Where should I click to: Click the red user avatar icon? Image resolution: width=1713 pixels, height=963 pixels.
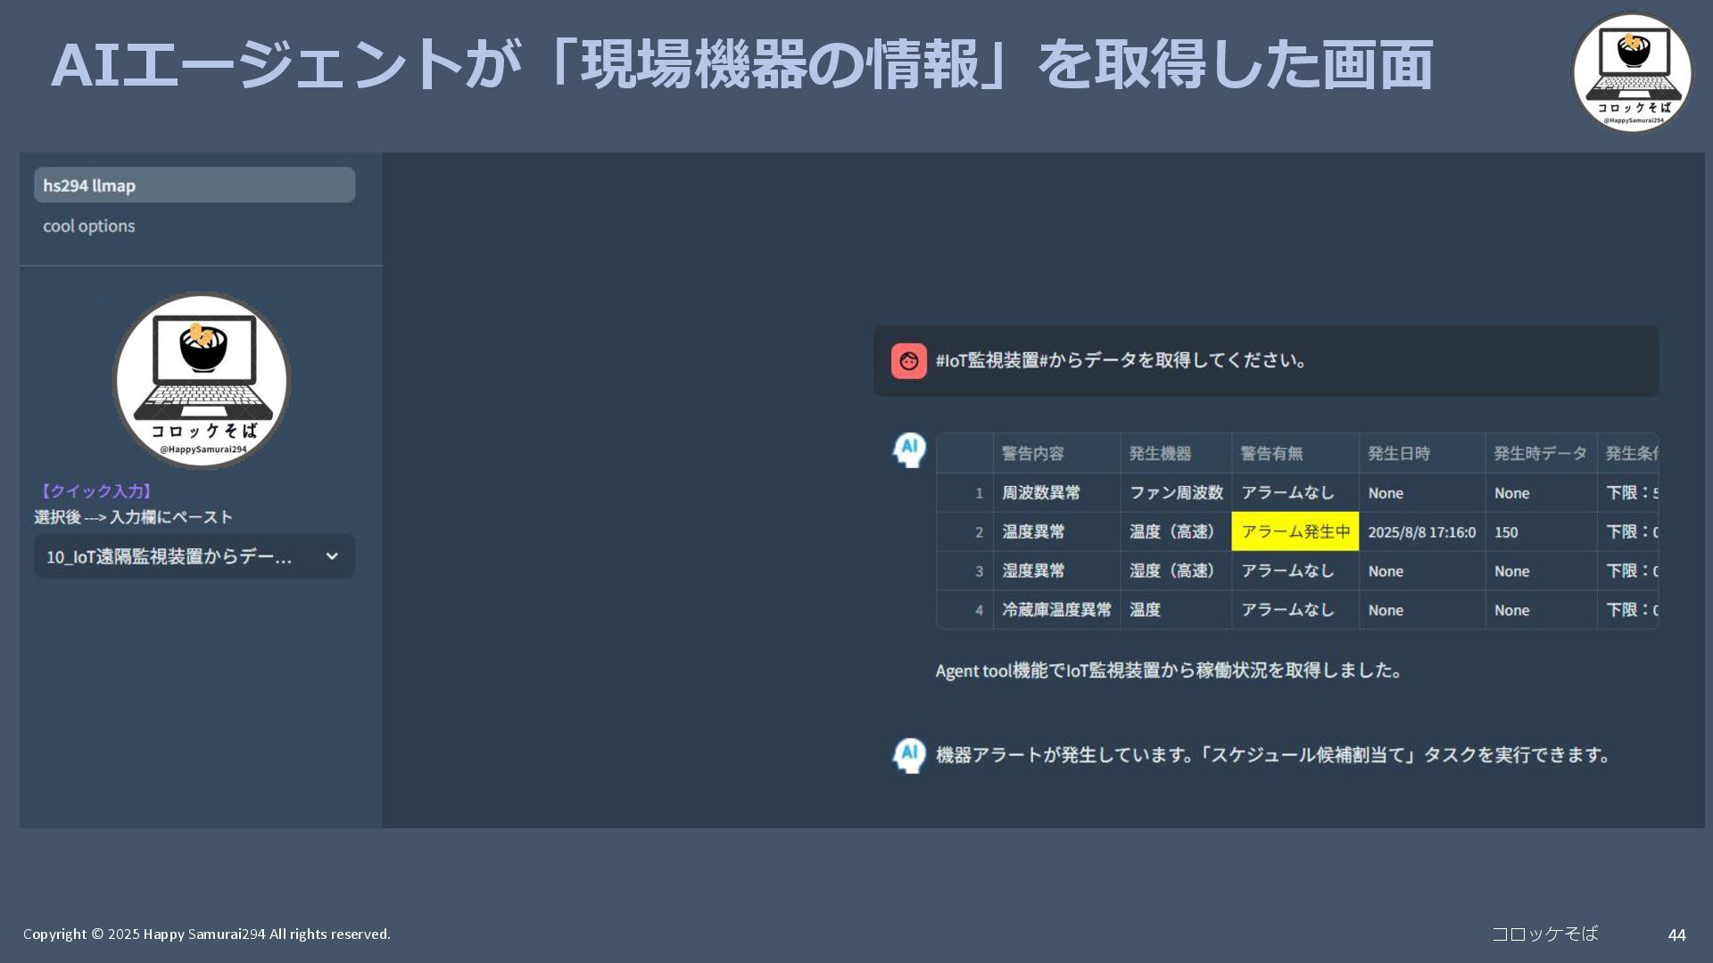pyautogui.click(x=908, y=361)
